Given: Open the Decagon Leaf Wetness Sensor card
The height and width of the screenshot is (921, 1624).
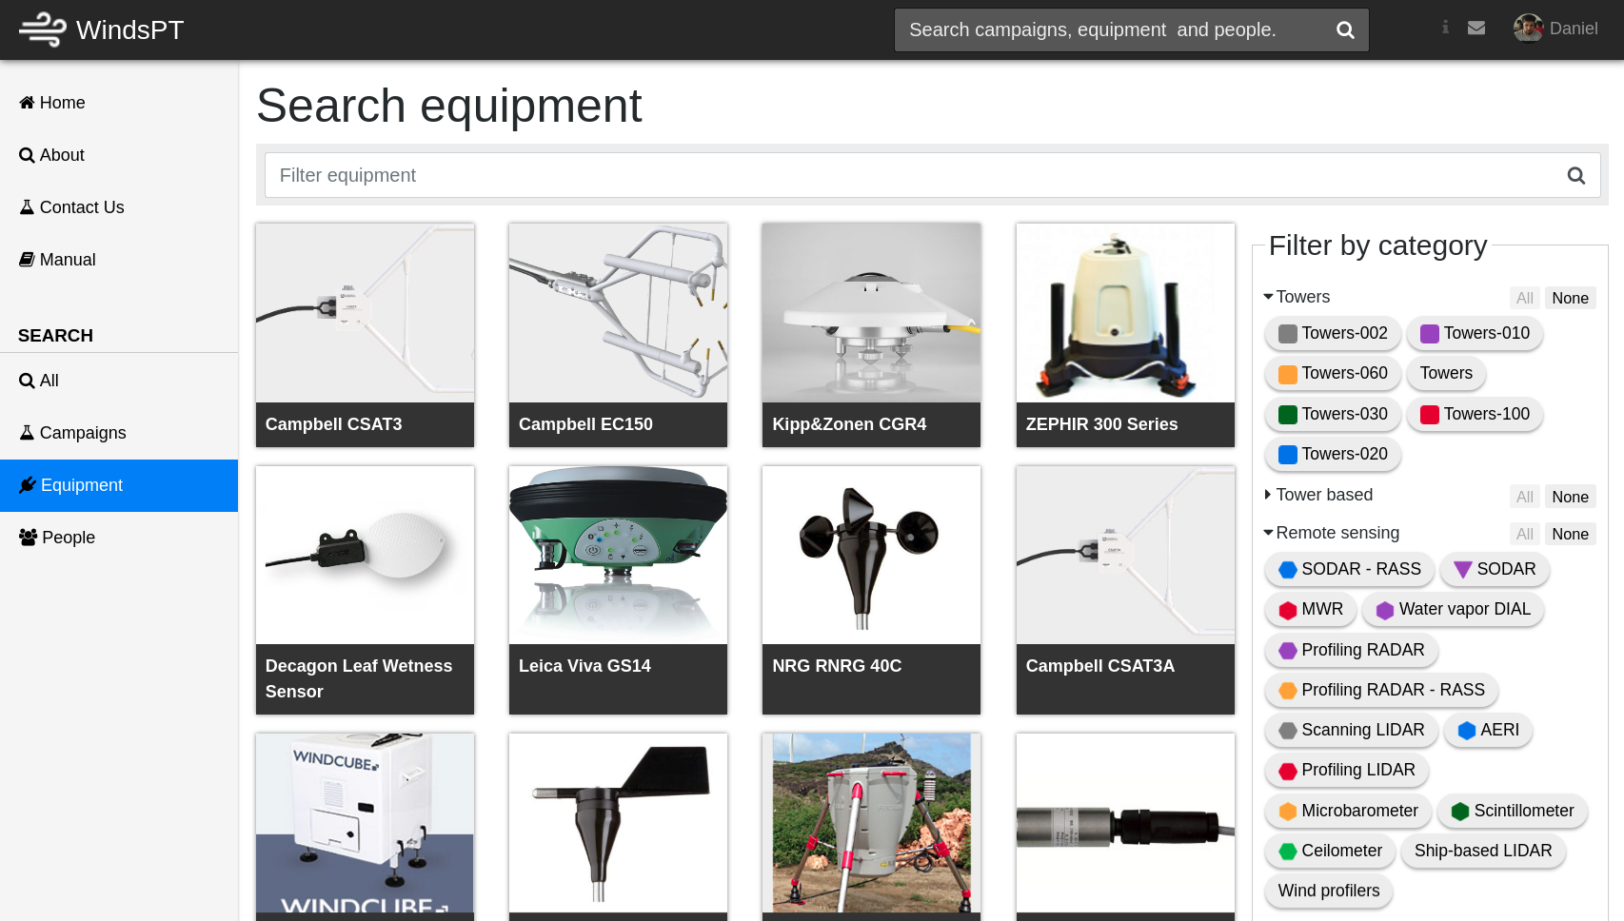Looking at the screenshot, I should pyautogui.click(x=365, y=590).
